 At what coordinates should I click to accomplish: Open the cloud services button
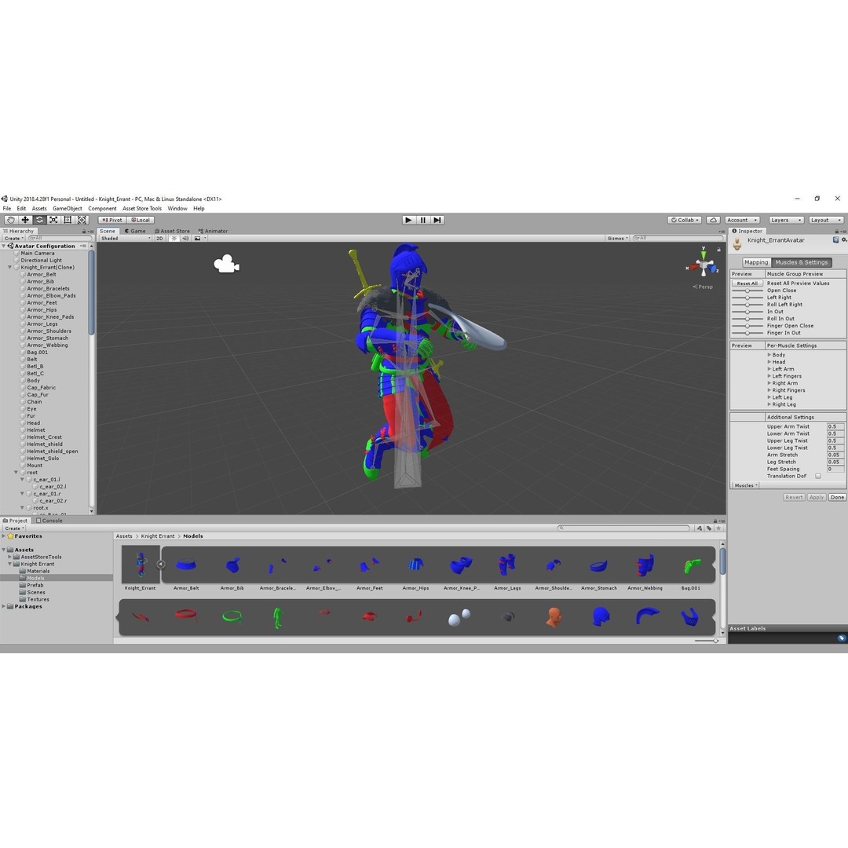(x=713, y=220)
